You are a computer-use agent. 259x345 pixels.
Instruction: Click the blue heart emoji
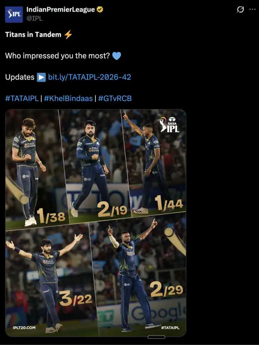point(117,56)
